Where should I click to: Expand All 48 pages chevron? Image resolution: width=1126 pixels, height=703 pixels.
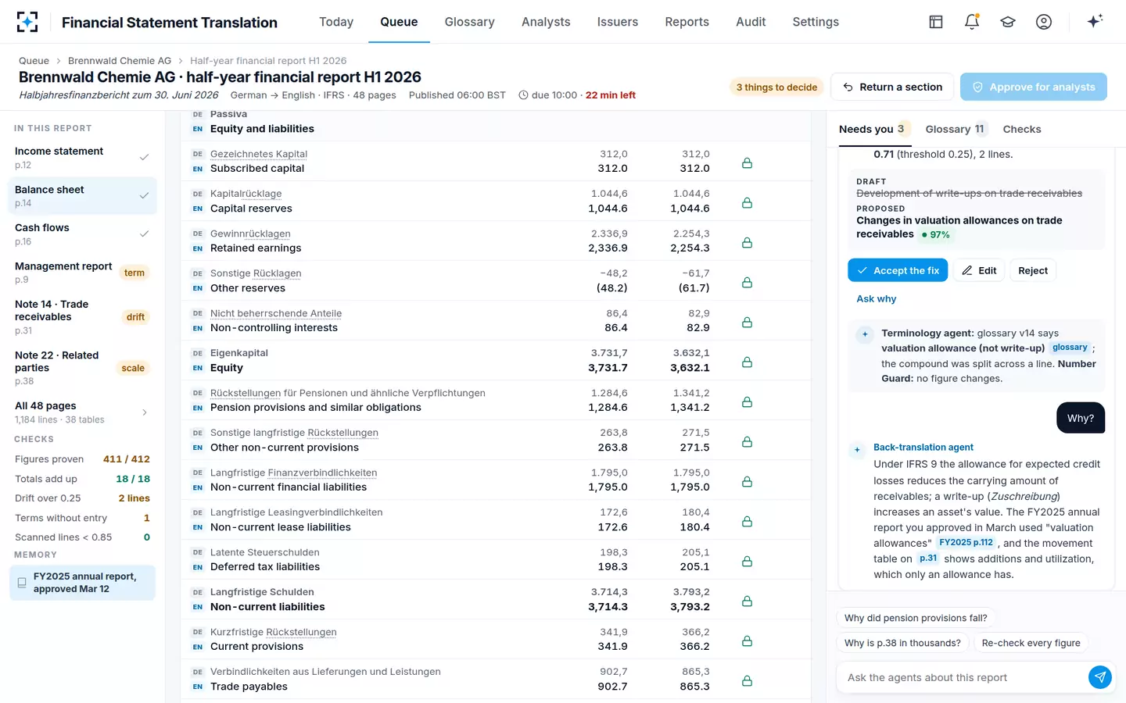point(145,412)
